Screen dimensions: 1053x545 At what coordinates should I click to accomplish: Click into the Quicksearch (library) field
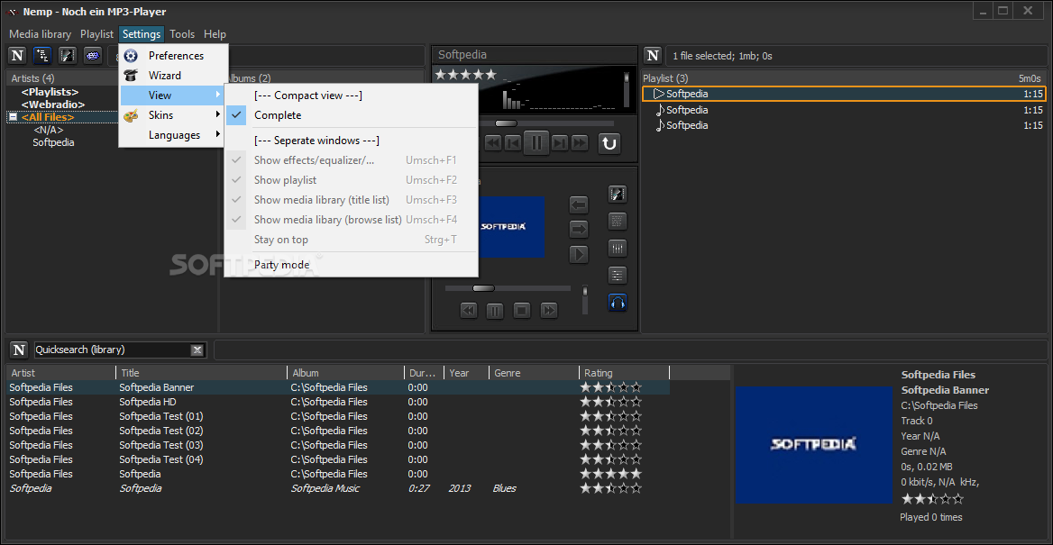pos(112,350)
